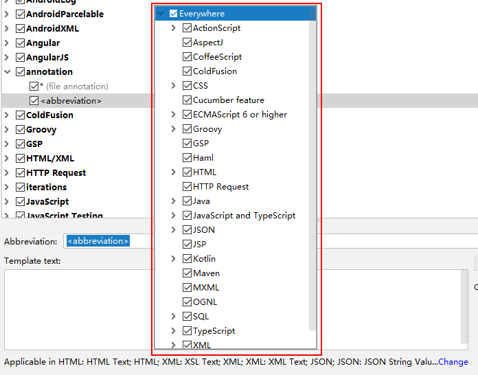The width and height of the screenshot is (478, 375).
Task: Toggle the Haml checkbox
Action: coord(187,157)
